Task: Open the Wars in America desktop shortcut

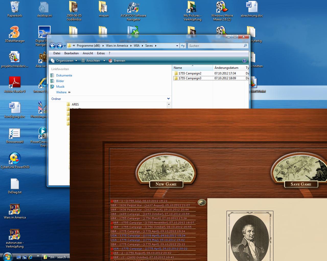Action: (x=15, y=211)
